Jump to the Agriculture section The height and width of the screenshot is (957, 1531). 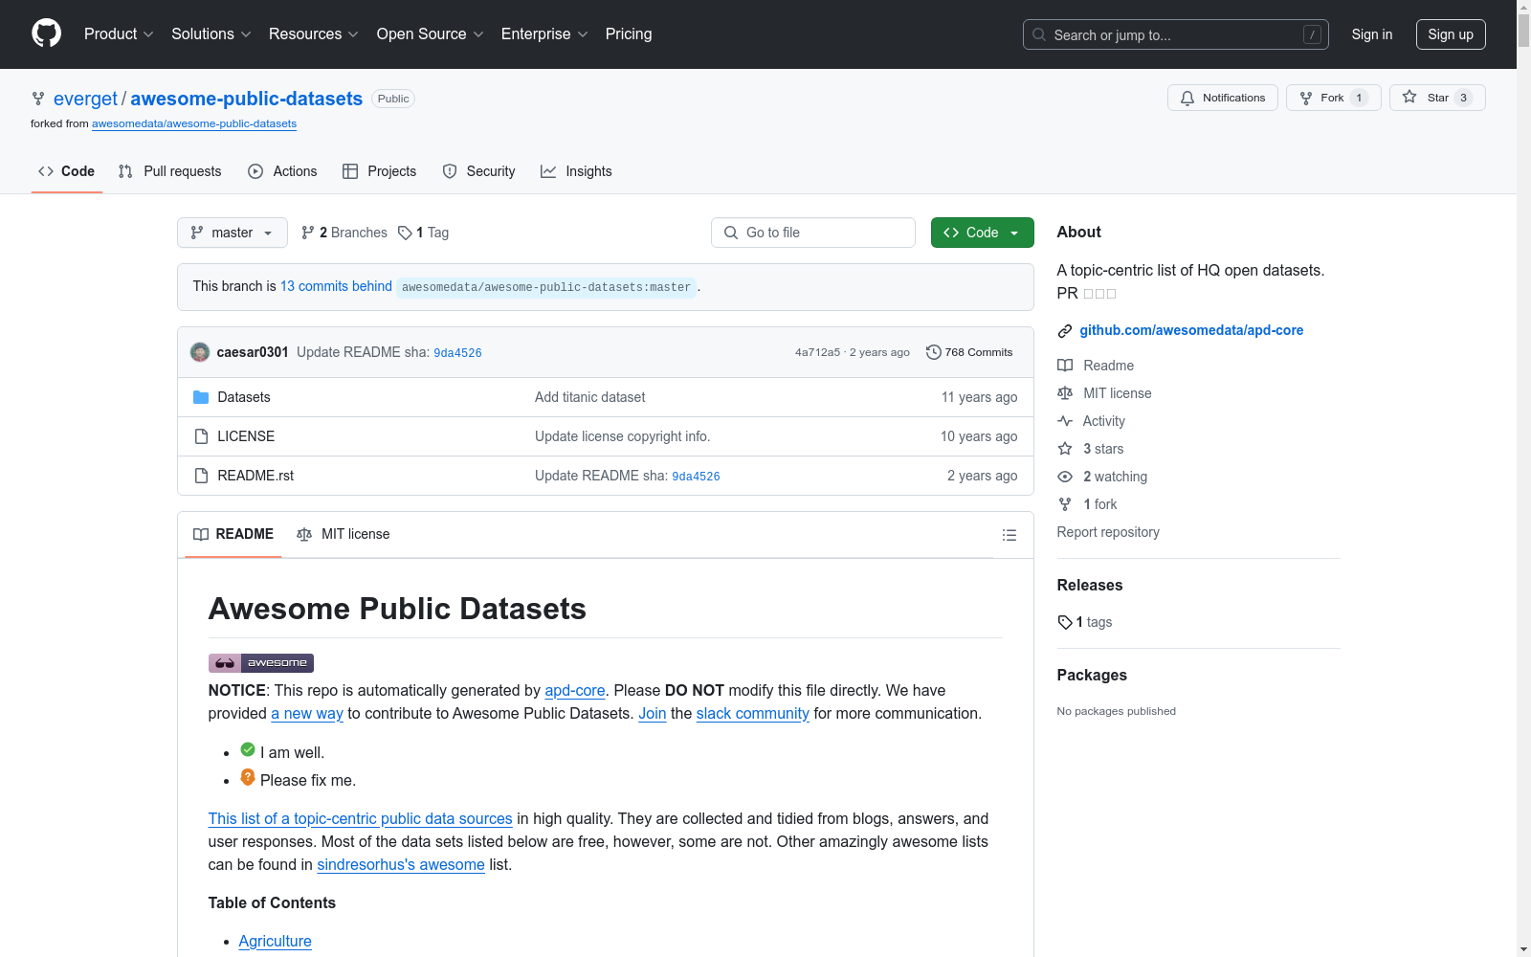(275, 941)
